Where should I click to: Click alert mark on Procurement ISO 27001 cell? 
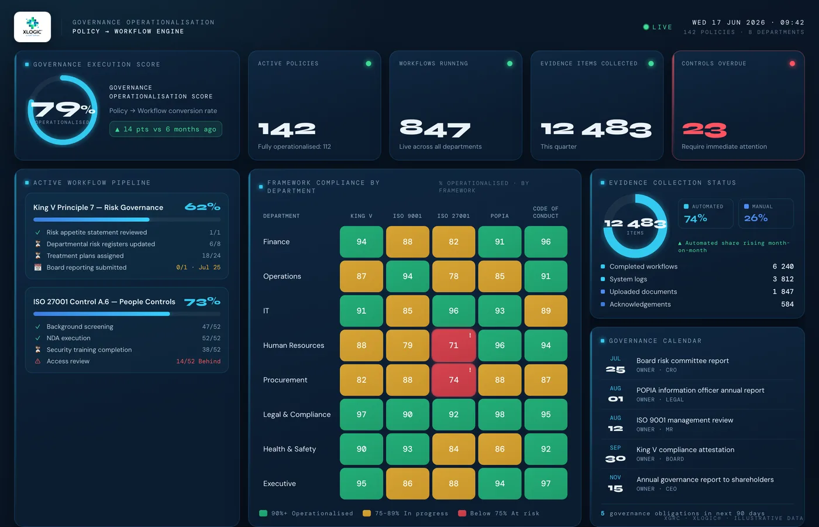click(x=470, y=370)
